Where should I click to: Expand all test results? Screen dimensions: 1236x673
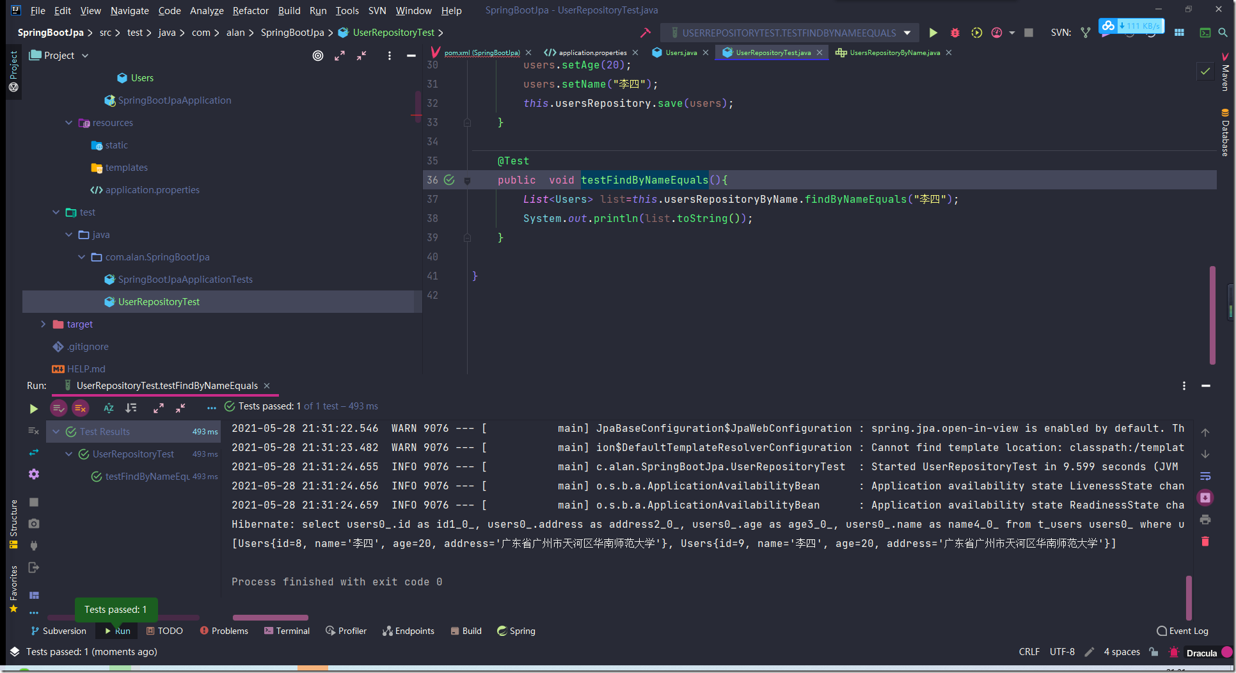point(159,408)
